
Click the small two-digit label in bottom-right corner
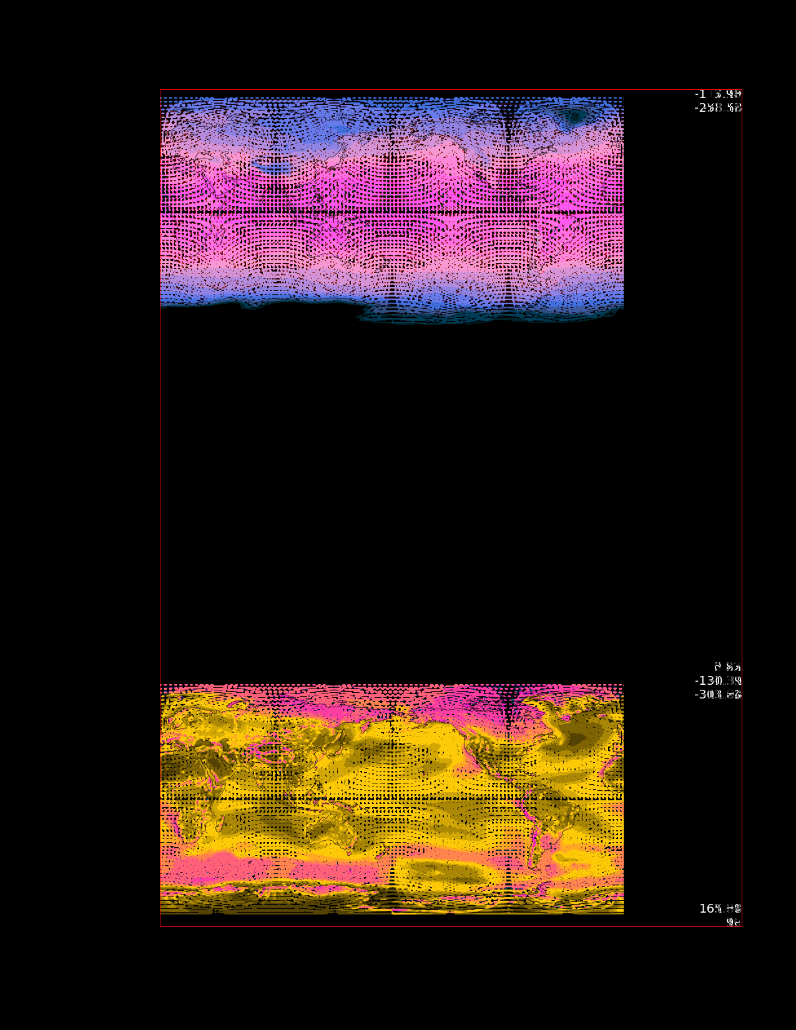[734, 921]
